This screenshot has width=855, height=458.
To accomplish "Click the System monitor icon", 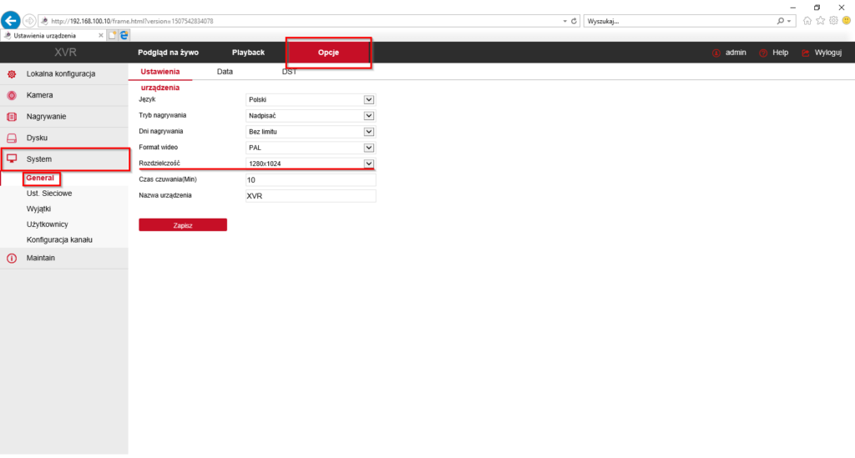I will [12, 159].
